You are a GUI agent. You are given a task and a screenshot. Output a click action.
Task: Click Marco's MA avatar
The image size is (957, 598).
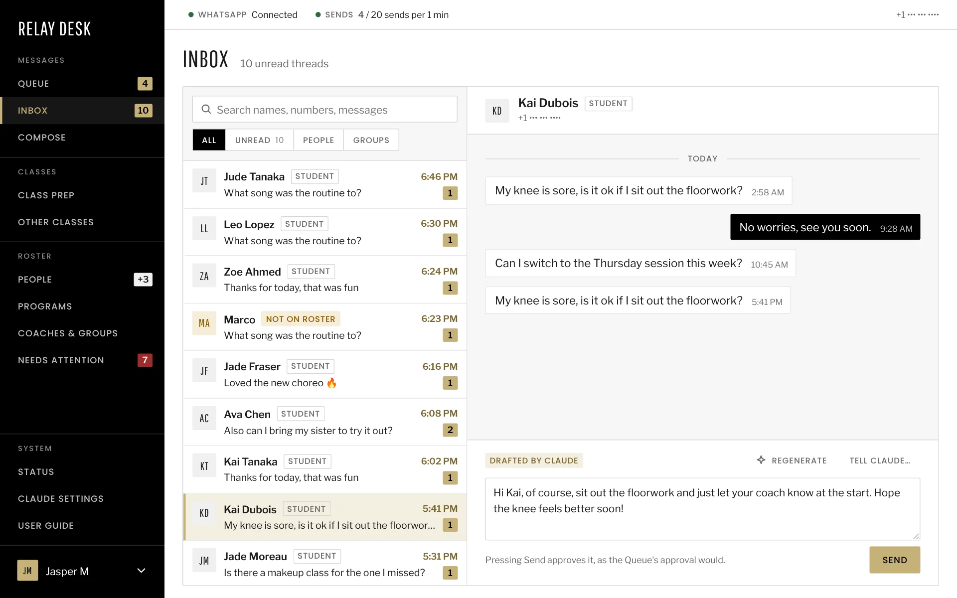point(204,323)
